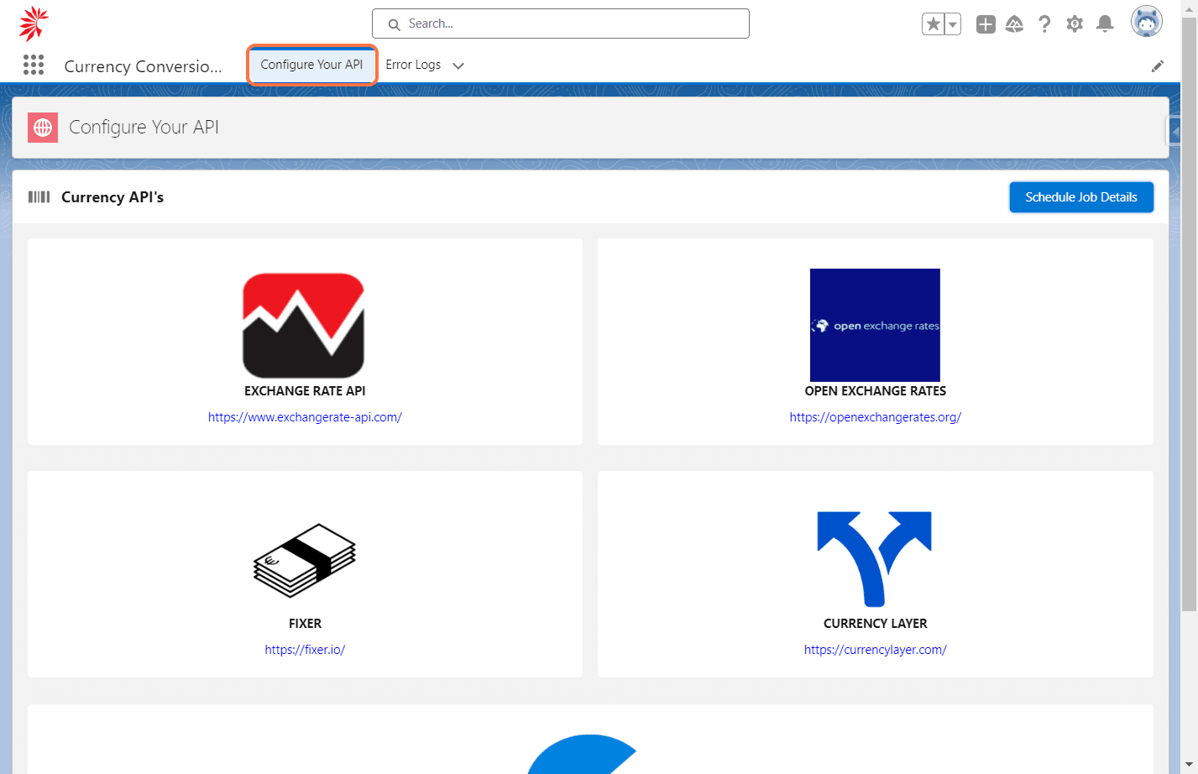Open the fixer.io link

(305, 650)
